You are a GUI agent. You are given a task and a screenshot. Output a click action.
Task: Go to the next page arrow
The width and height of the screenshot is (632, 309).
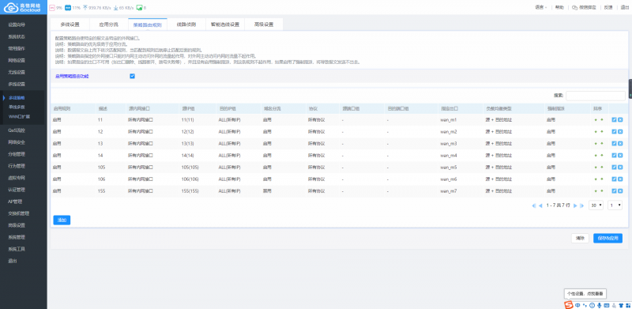tap(575, 205)
